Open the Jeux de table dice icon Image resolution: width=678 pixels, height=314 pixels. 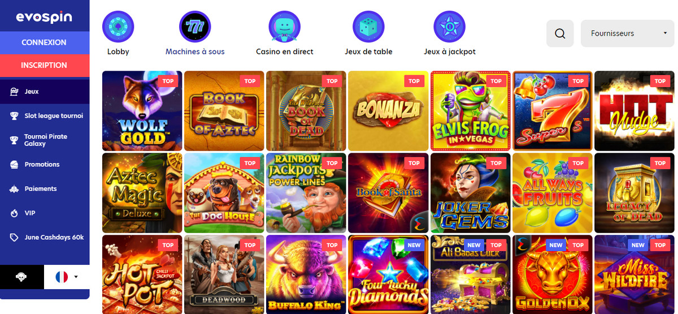[368, 27]
